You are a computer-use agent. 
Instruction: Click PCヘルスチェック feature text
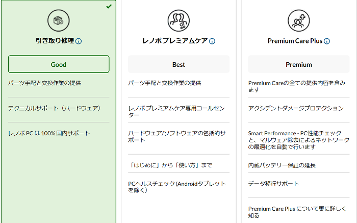(x=176, y=187)
